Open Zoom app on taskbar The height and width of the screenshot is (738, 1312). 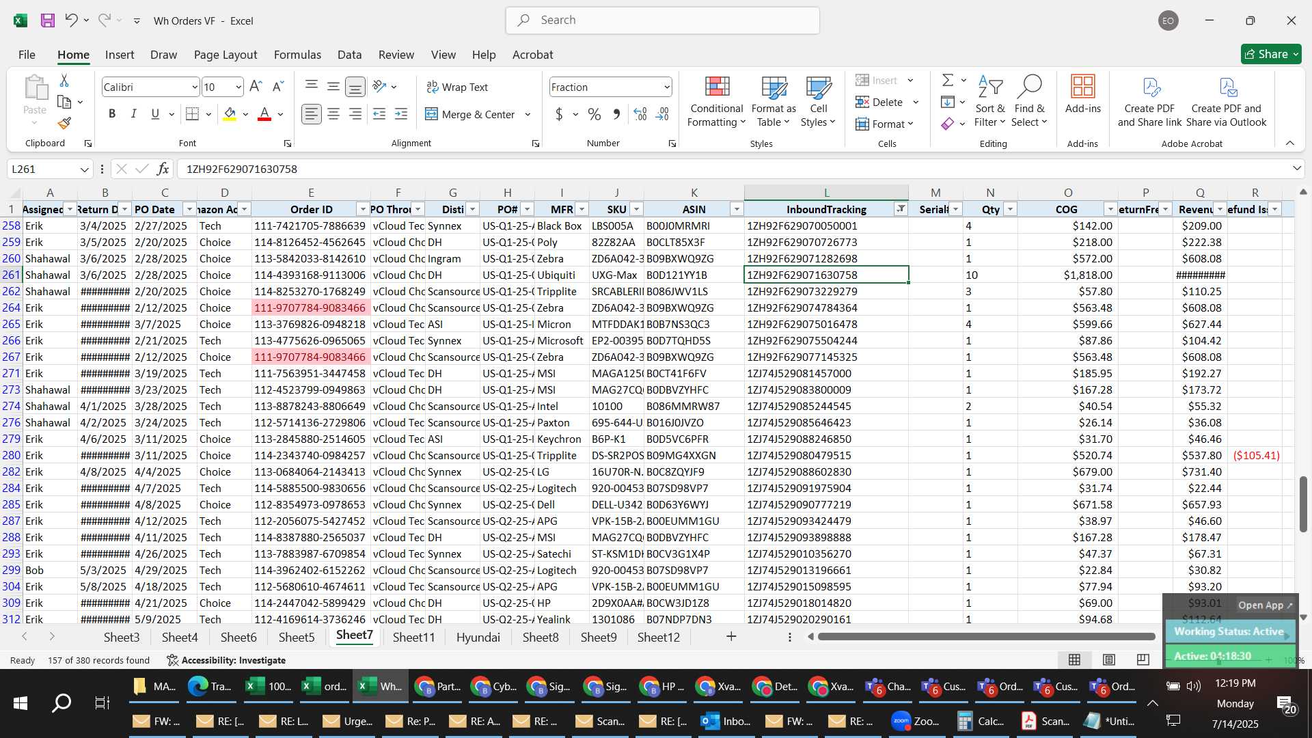tap(916, 721)
